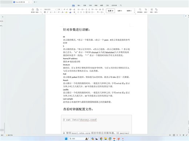This screenshot has width=189, height=141.
Task: Toggle Underline formatting
Action: click(x=51, y=12)
